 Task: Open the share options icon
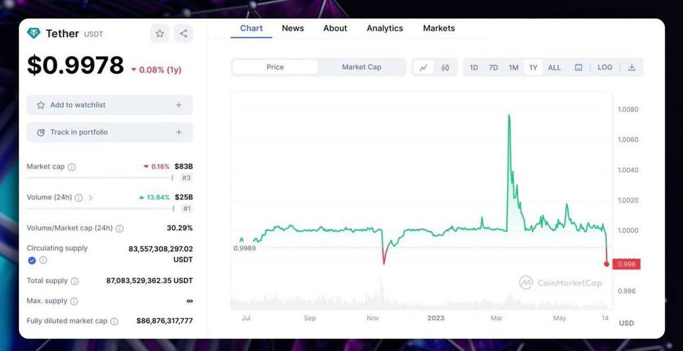point(183,34)
